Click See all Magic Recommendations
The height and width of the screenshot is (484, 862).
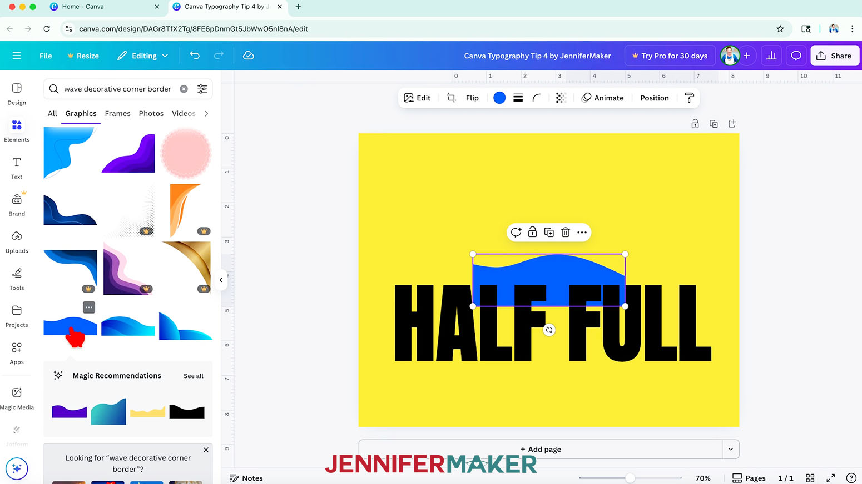pyautogui.click(x=194, y=376)
